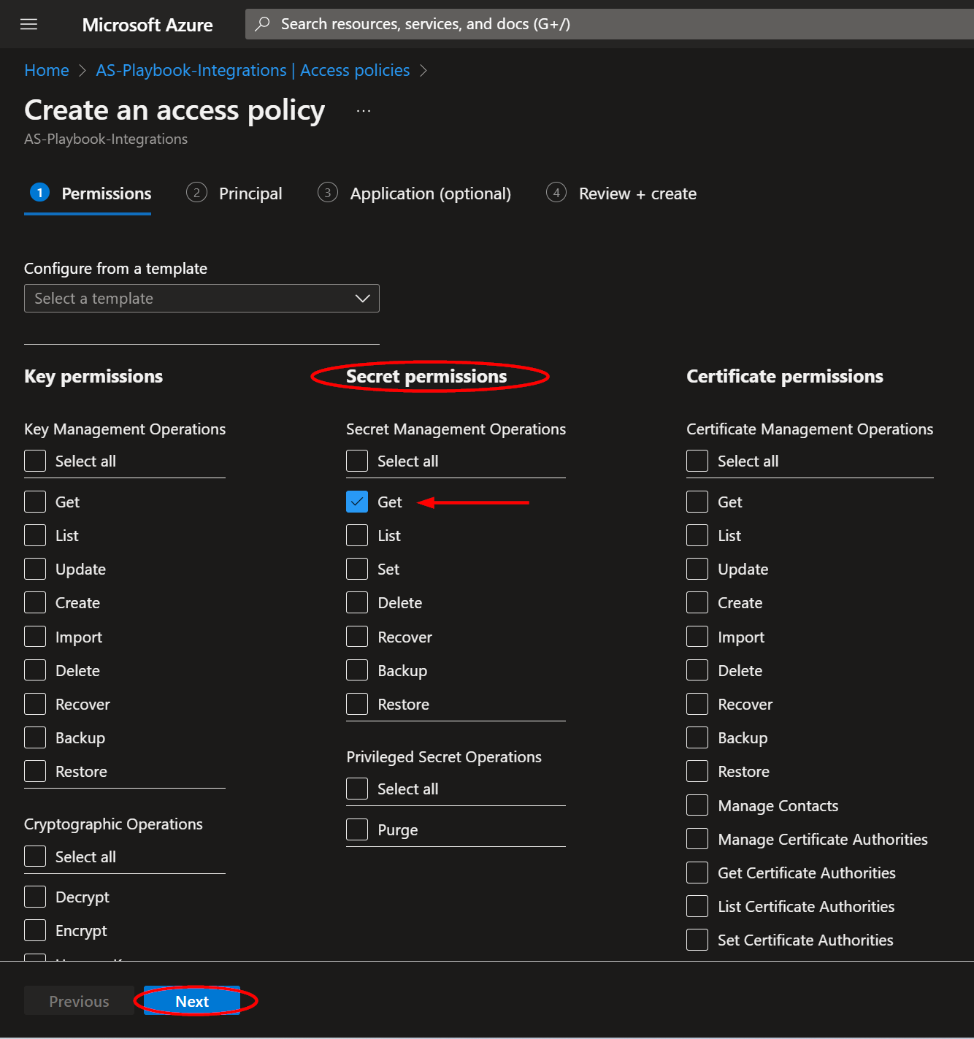Enable Key permission Create checkbox
The height and width of the screenshot is (1039, 974).
35,602
